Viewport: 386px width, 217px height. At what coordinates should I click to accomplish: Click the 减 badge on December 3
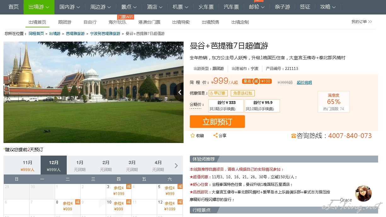[129, 186]
